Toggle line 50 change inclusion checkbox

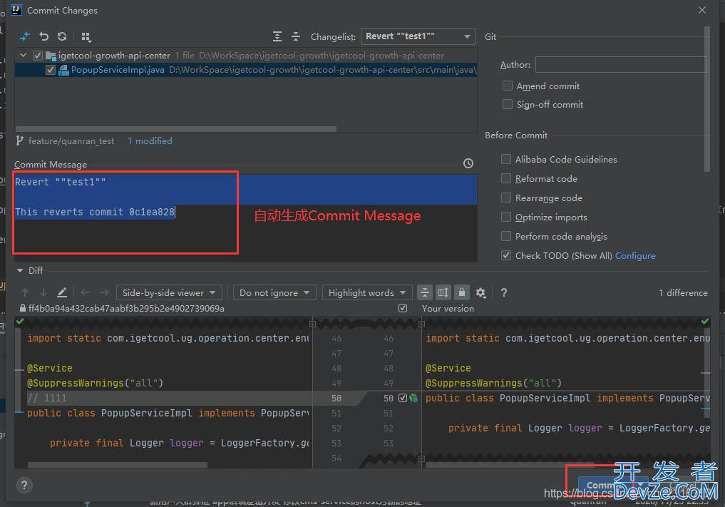point(402,398)
